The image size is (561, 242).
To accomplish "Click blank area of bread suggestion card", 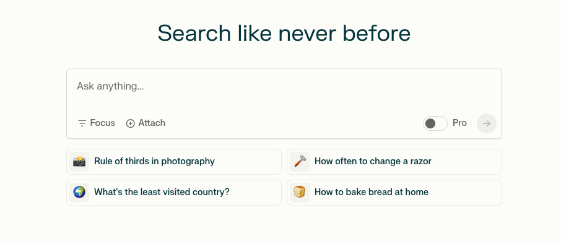I will 464,193.
